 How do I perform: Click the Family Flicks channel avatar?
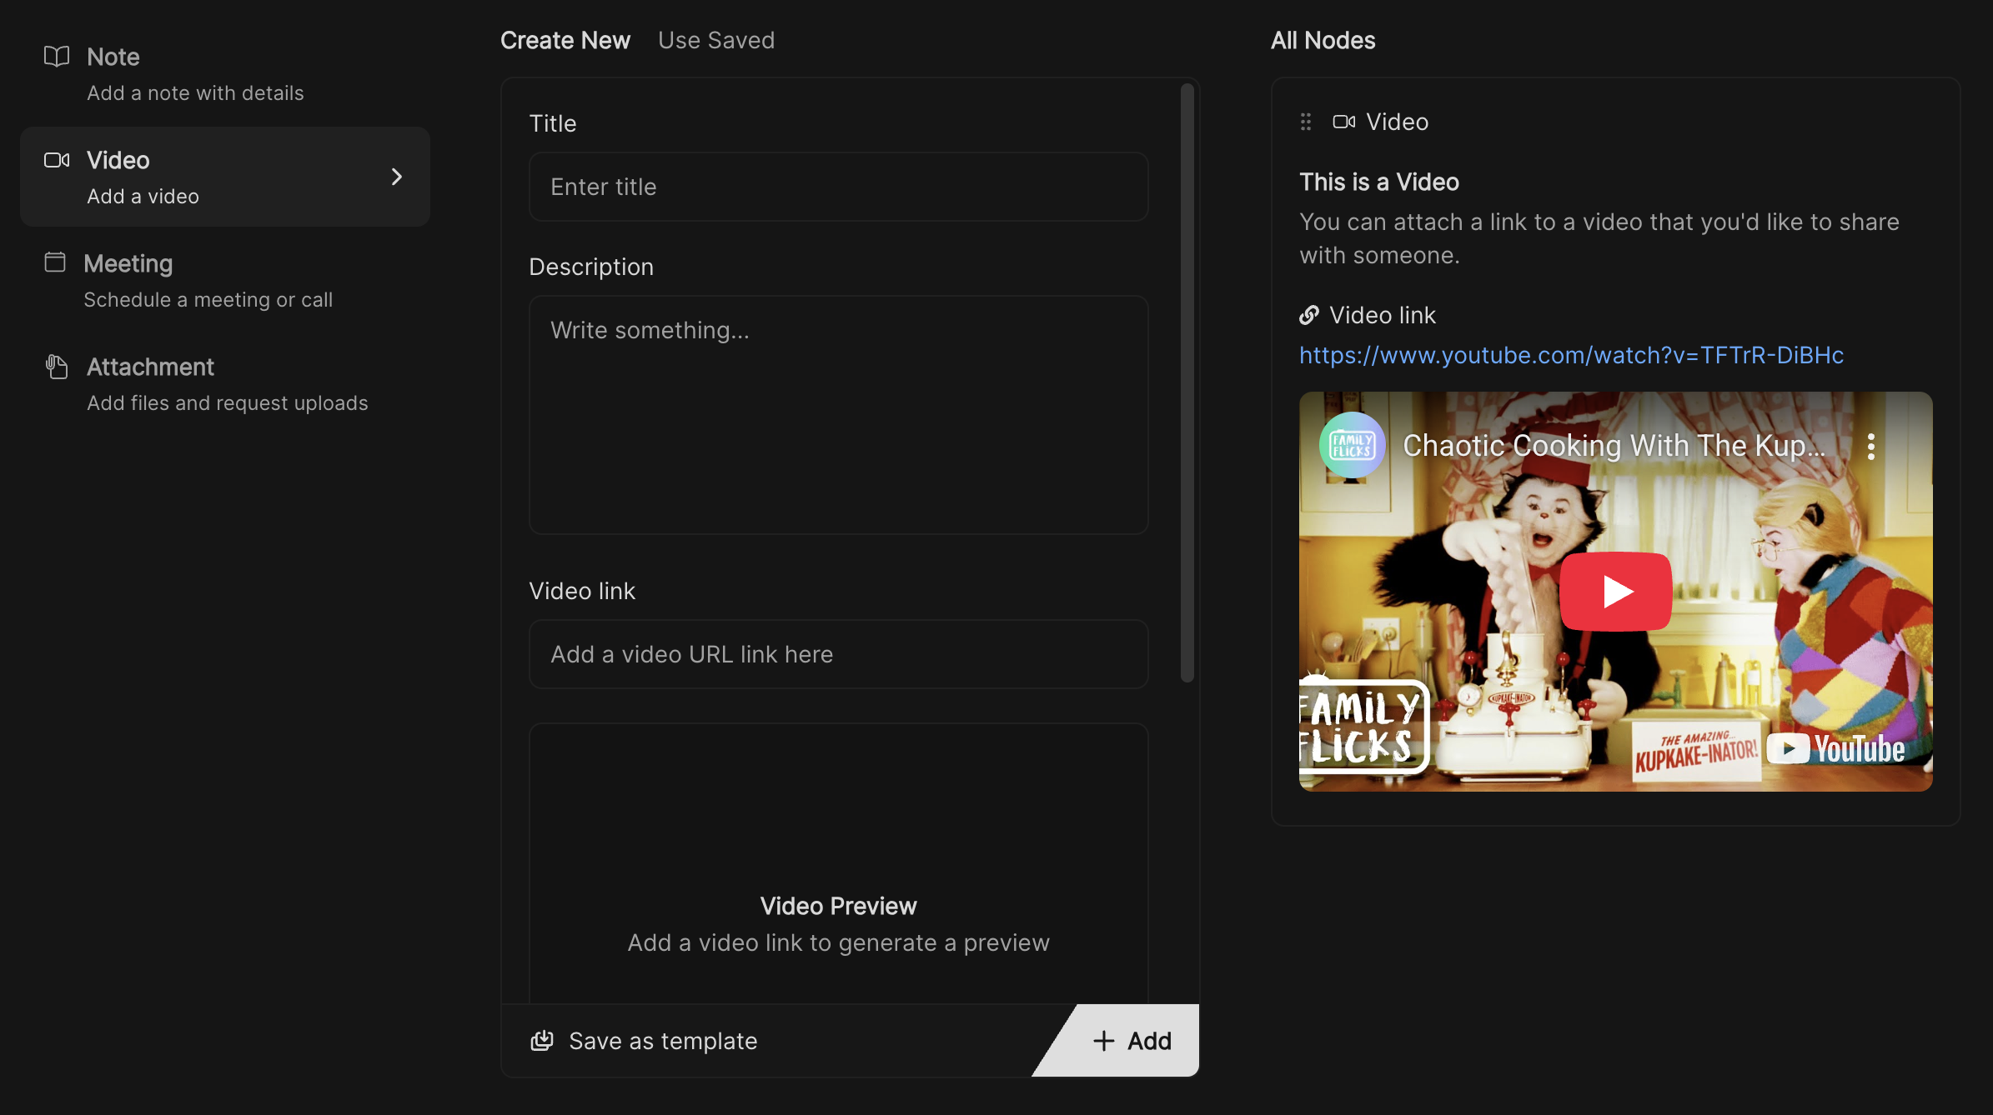(x=1352, y=445)
